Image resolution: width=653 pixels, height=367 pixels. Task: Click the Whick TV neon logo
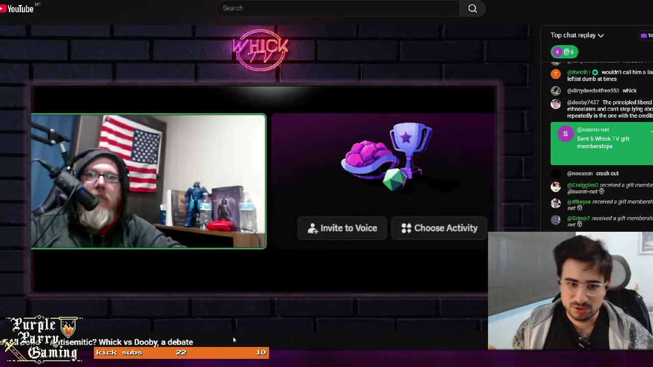tap(260, 51)
